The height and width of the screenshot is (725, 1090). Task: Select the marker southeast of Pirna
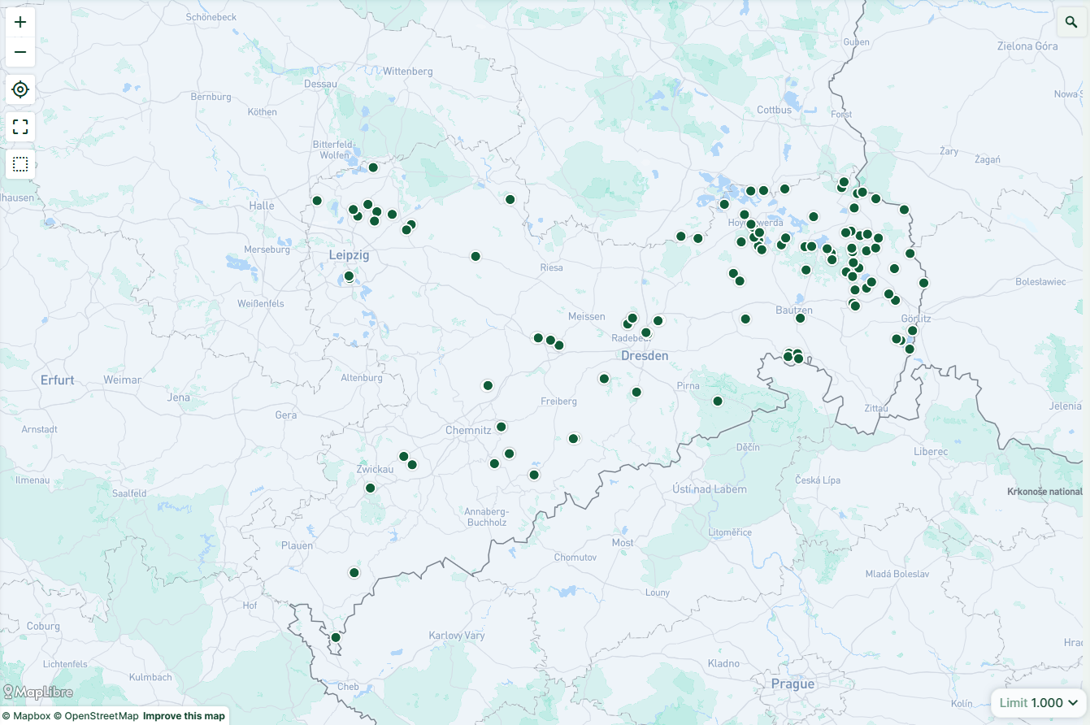(718, 401)
